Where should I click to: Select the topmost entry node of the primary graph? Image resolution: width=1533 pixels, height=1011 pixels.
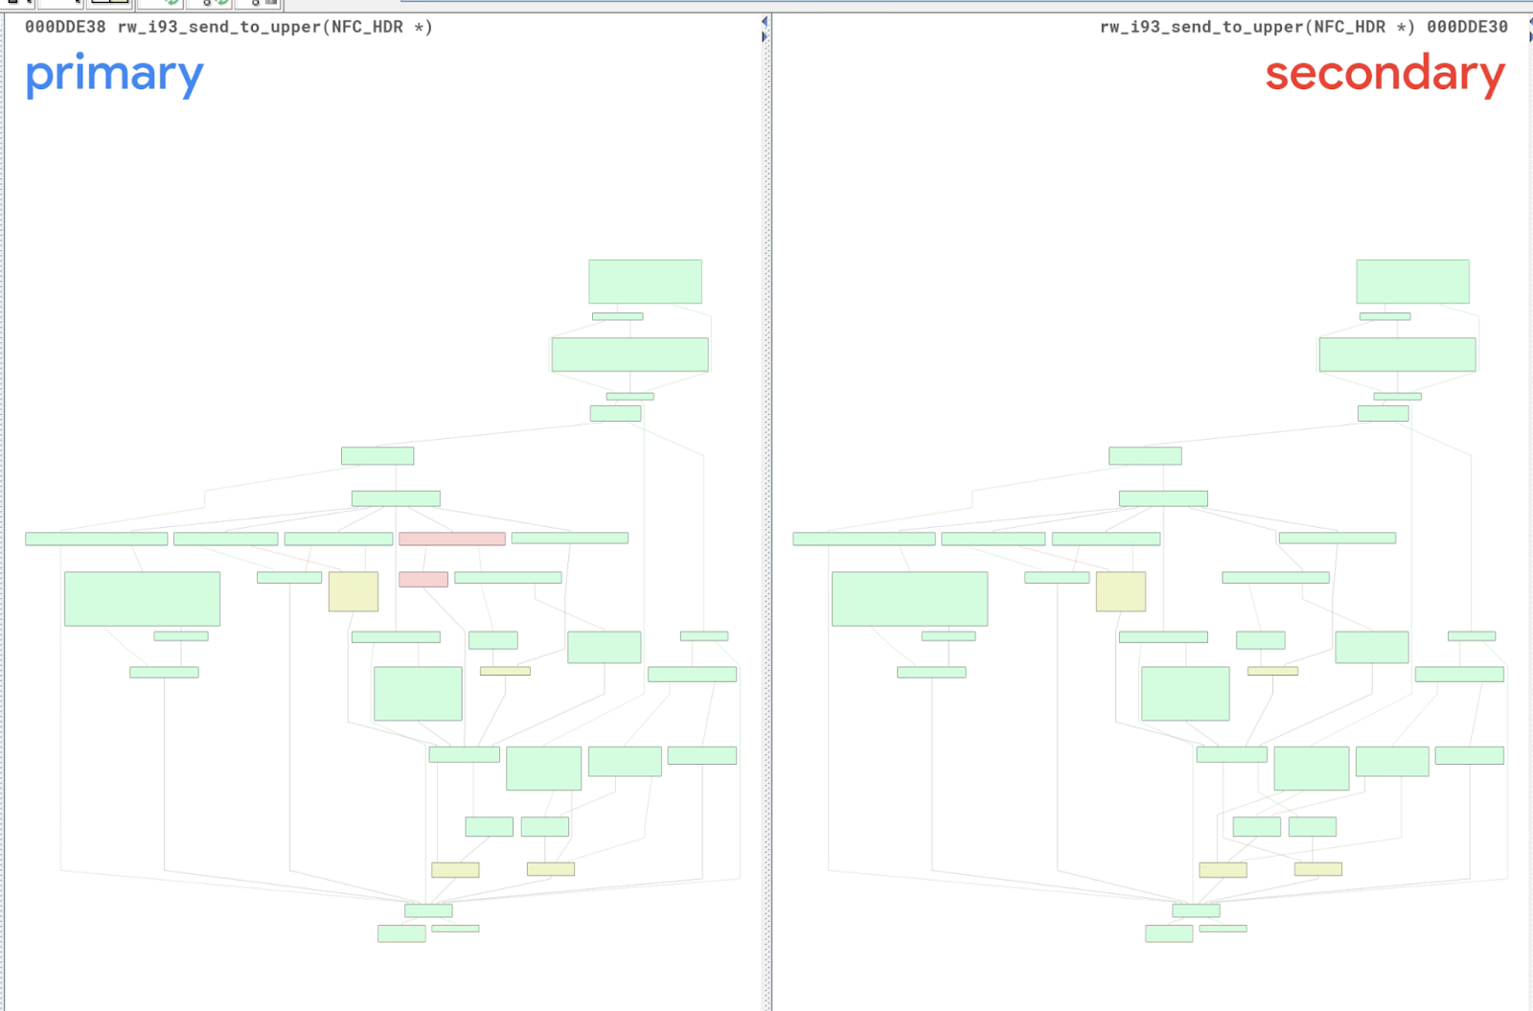pyautogui.click(x=645, y=282)
